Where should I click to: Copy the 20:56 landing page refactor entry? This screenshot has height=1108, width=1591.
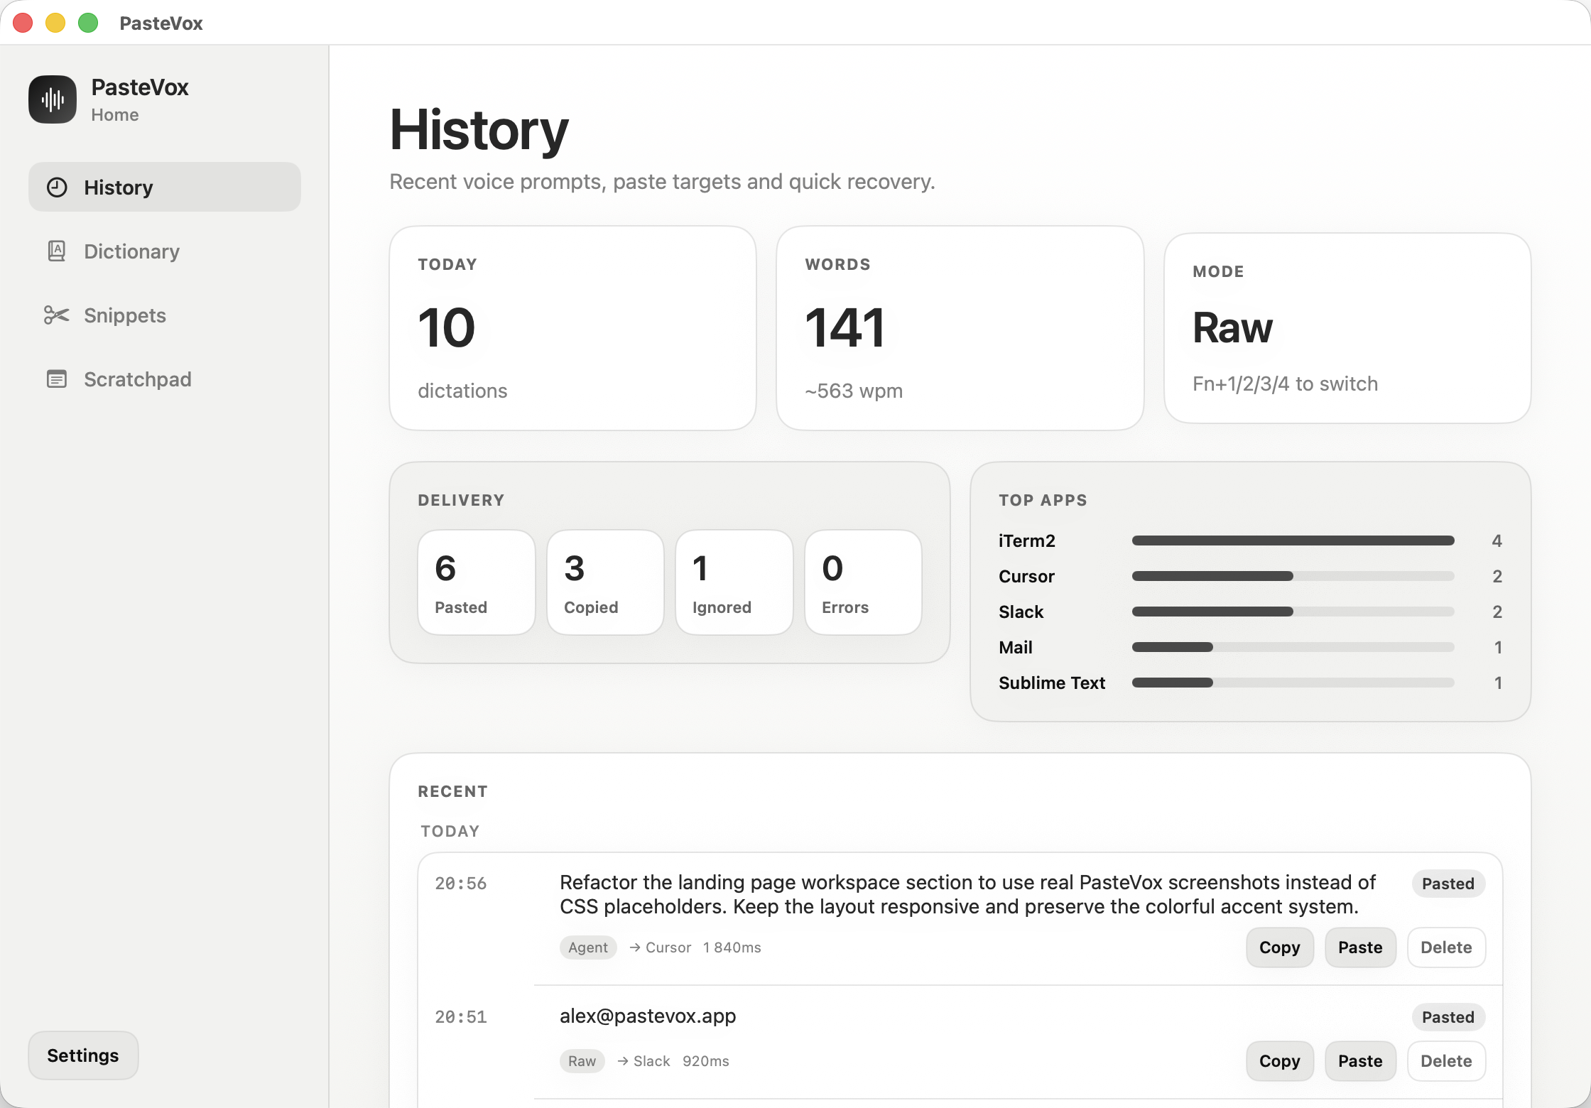1280,947
